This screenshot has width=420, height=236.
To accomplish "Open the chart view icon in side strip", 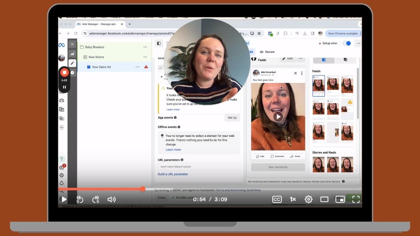I will point(72,54).
